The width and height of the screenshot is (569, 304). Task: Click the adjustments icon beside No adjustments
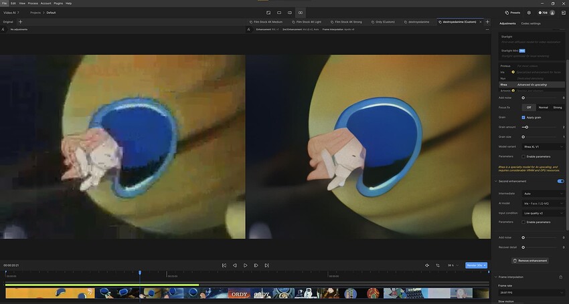(x=3, y=29)
